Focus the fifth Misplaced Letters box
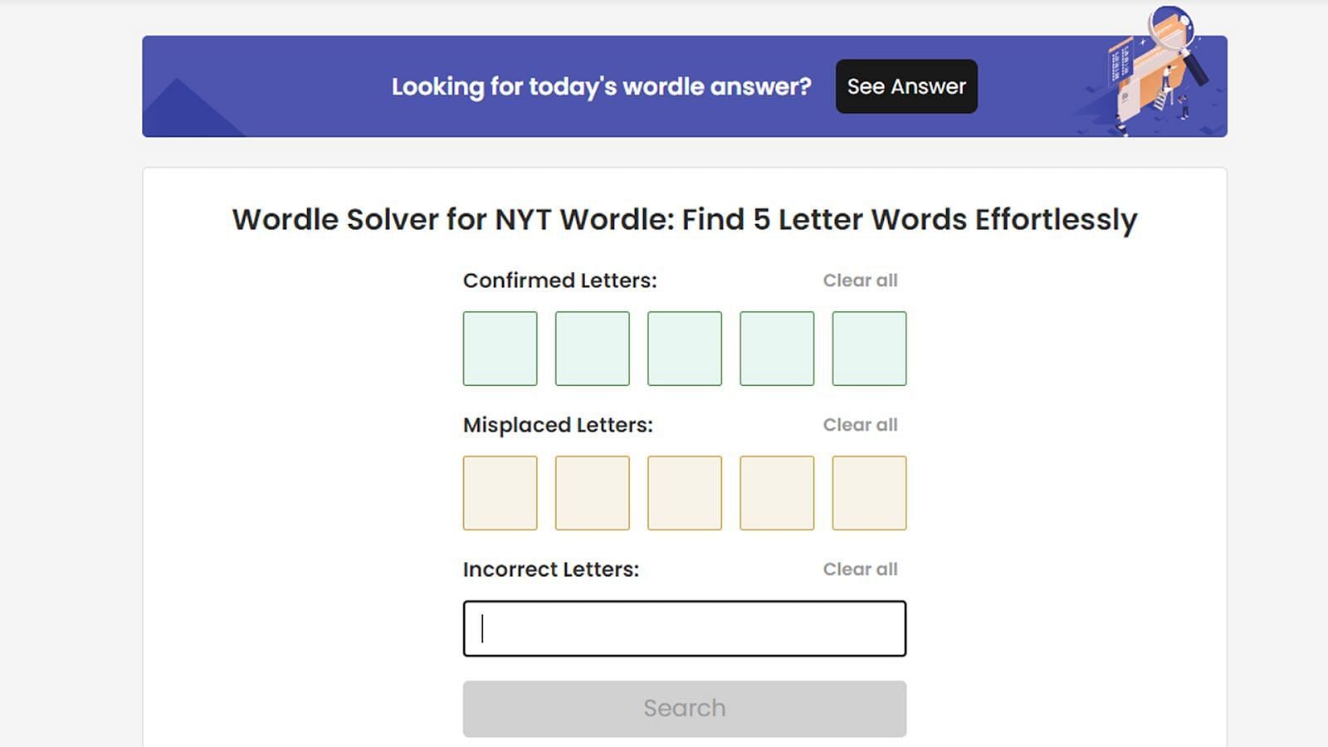The image size is (1328, 747). pos(869,493)
